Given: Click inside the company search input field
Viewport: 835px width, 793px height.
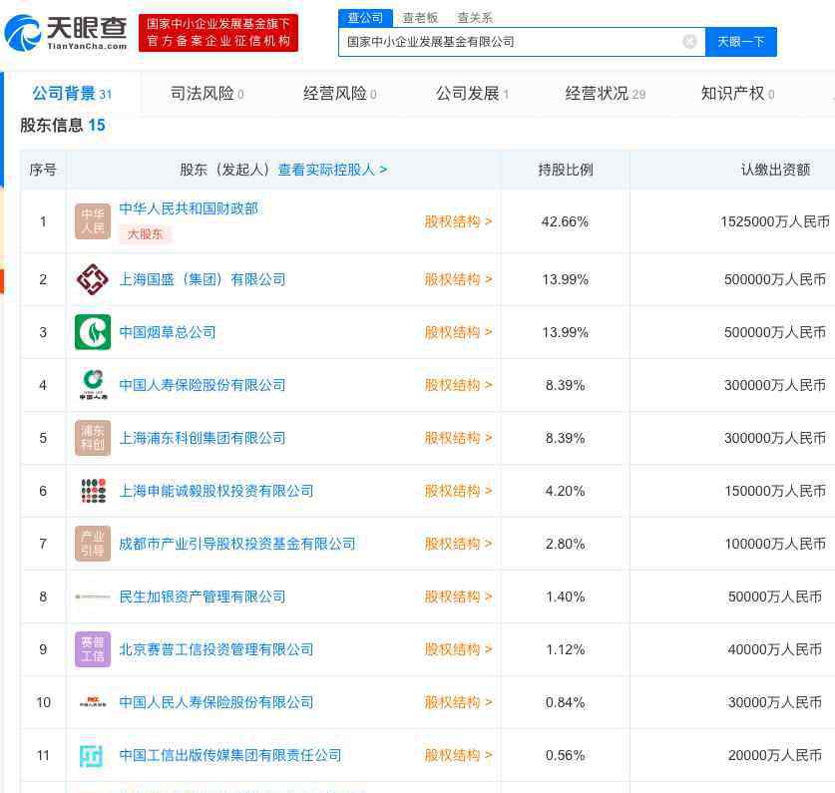Looking at the screenshot, I should 509,42.
